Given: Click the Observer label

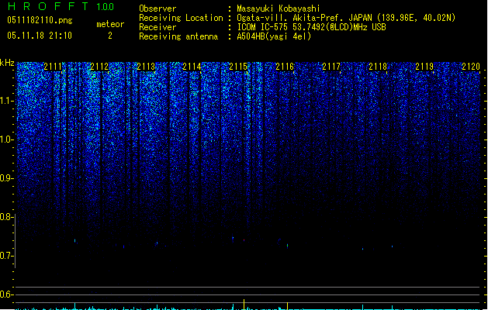Looking at the screenshot, I should pos(157,9).
